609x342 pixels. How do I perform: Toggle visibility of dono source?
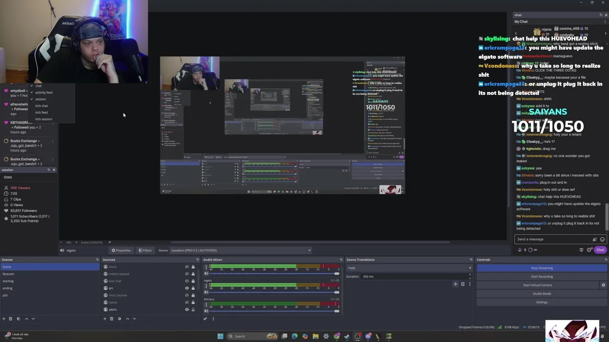click(x=187, y=267)
